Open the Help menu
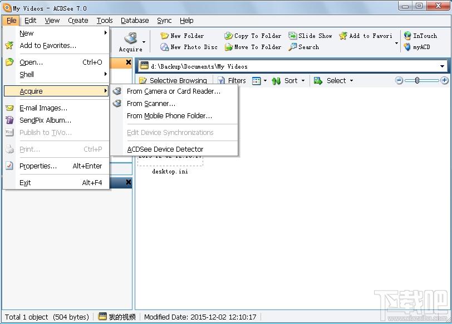Image resolution: width=452 pixels, height=324 pixels. click(x=186, y=21)
